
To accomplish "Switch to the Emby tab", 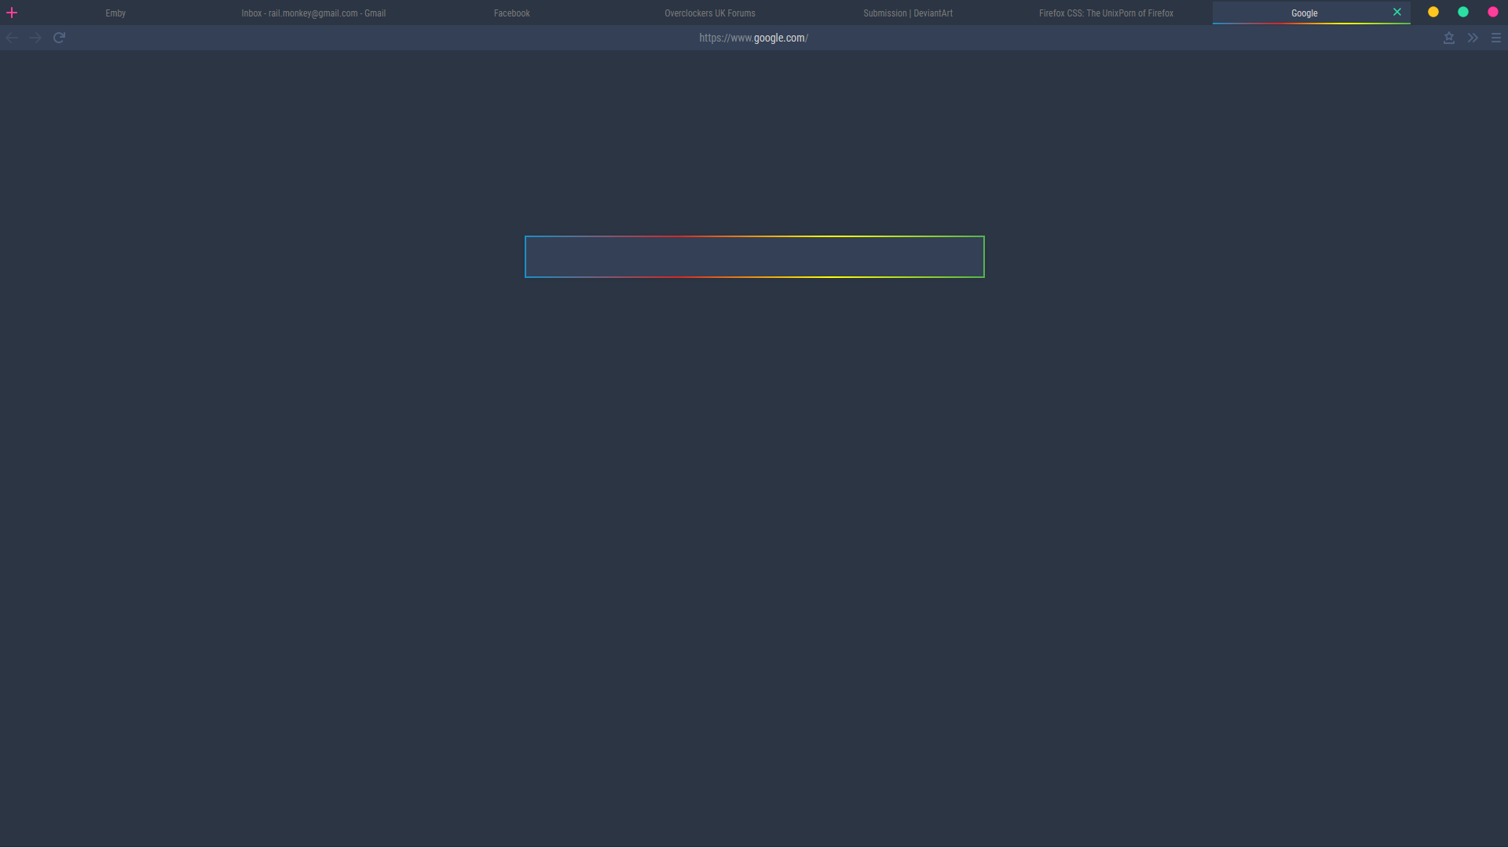I will [x=115, y=13].
